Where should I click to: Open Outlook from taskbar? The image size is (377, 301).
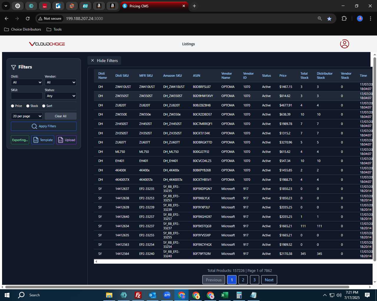152,295
